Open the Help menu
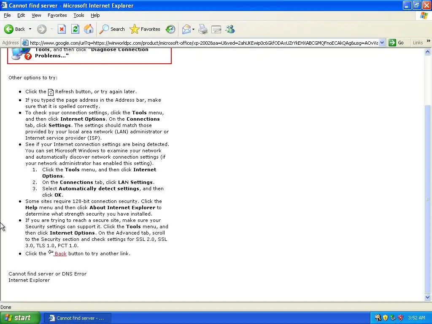 coord(95,15)
